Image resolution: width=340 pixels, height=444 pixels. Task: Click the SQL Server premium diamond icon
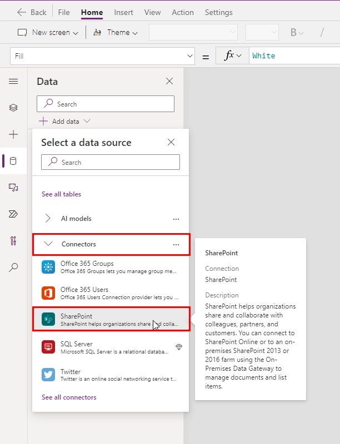tap(179, 347)
